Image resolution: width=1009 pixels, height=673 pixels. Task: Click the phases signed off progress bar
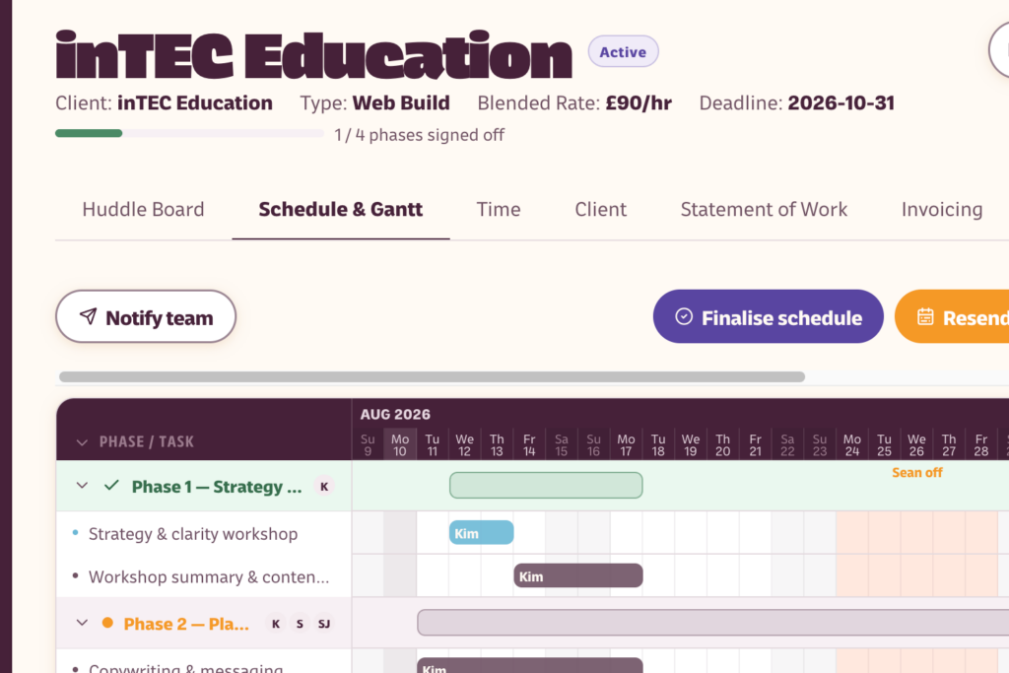pyautogui.click(x=189, y=133)
